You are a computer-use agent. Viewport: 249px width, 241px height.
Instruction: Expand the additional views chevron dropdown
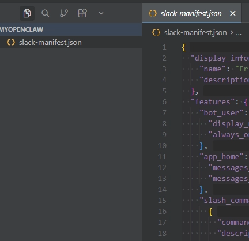(x=101, y=13)
